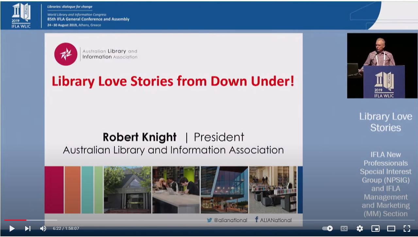Click the Facebook f icon on slide
The height and width of the screenshot is (237, 418).
pyautogui.click(x=257, y=220)
